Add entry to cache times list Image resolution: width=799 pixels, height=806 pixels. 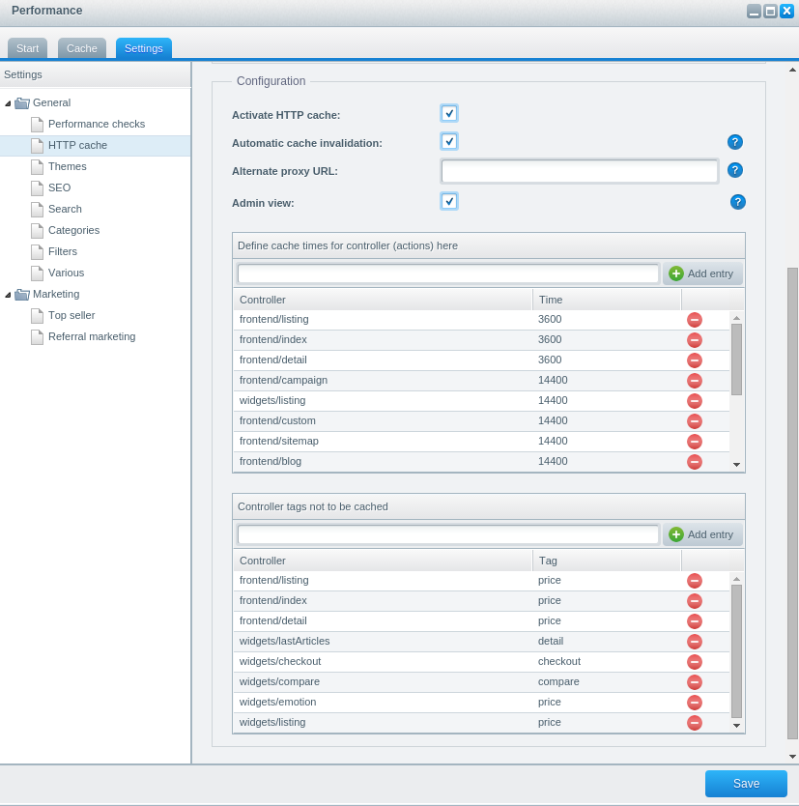click(x=701, y=273)
